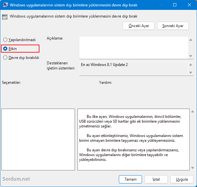197x187 pixels.
Task: Click the help text scroll up arrow
Action: 192,111
